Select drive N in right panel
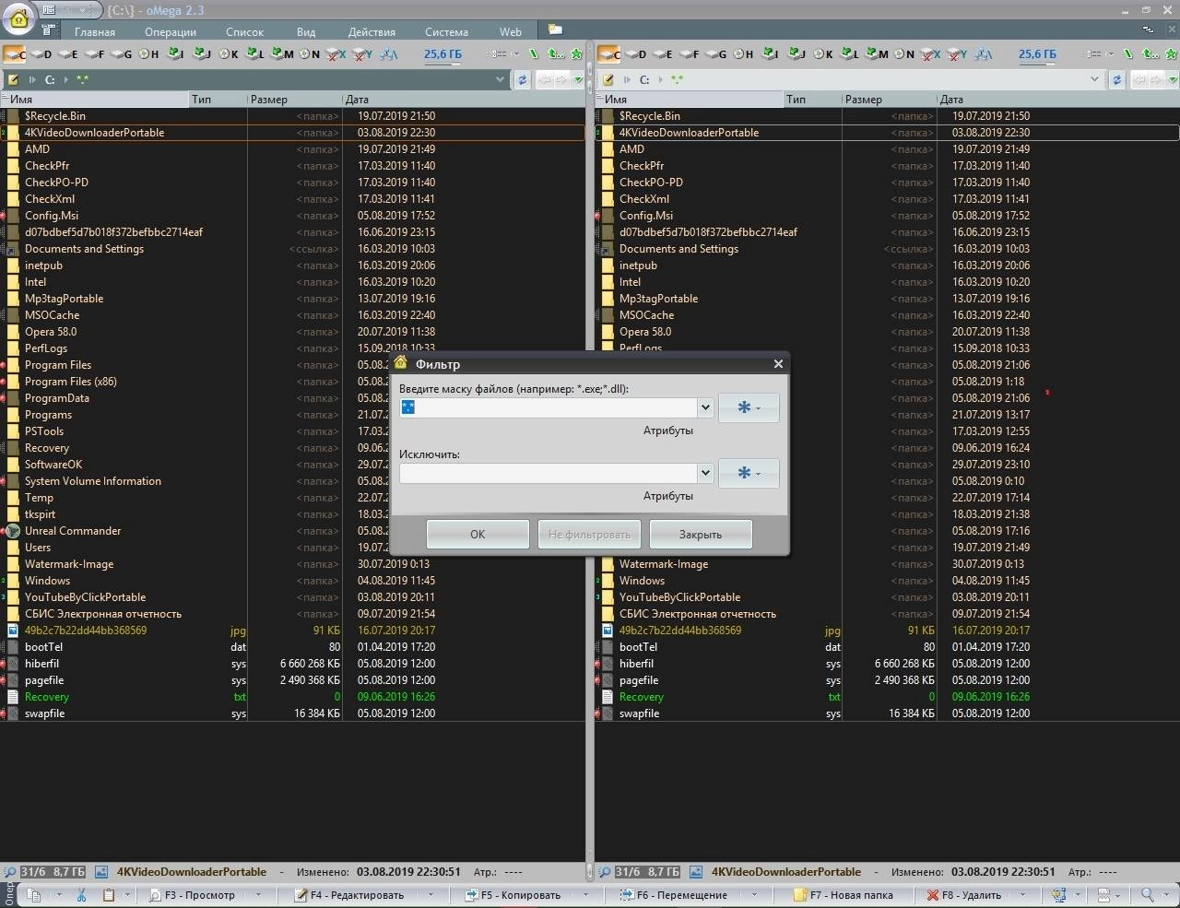 point(904,54)
